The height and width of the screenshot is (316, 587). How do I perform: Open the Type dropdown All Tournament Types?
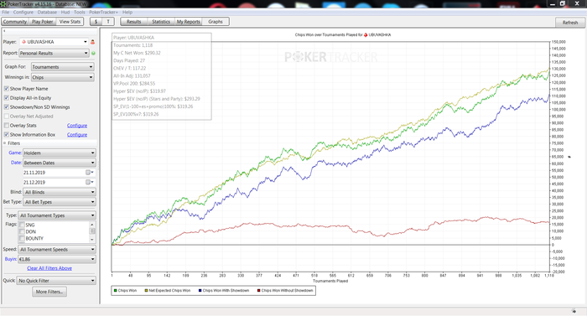tap(57, 215)
